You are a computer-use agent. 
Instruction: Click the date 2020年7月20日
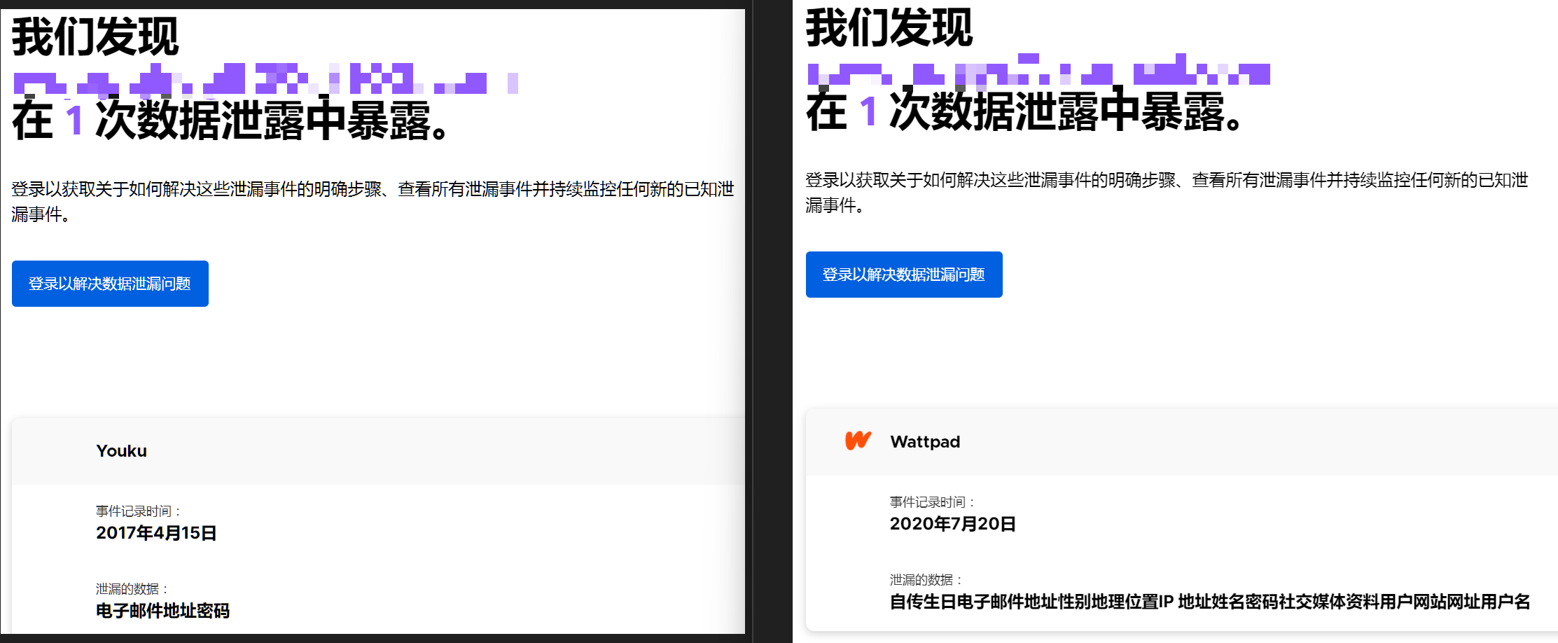coord(952,524)
